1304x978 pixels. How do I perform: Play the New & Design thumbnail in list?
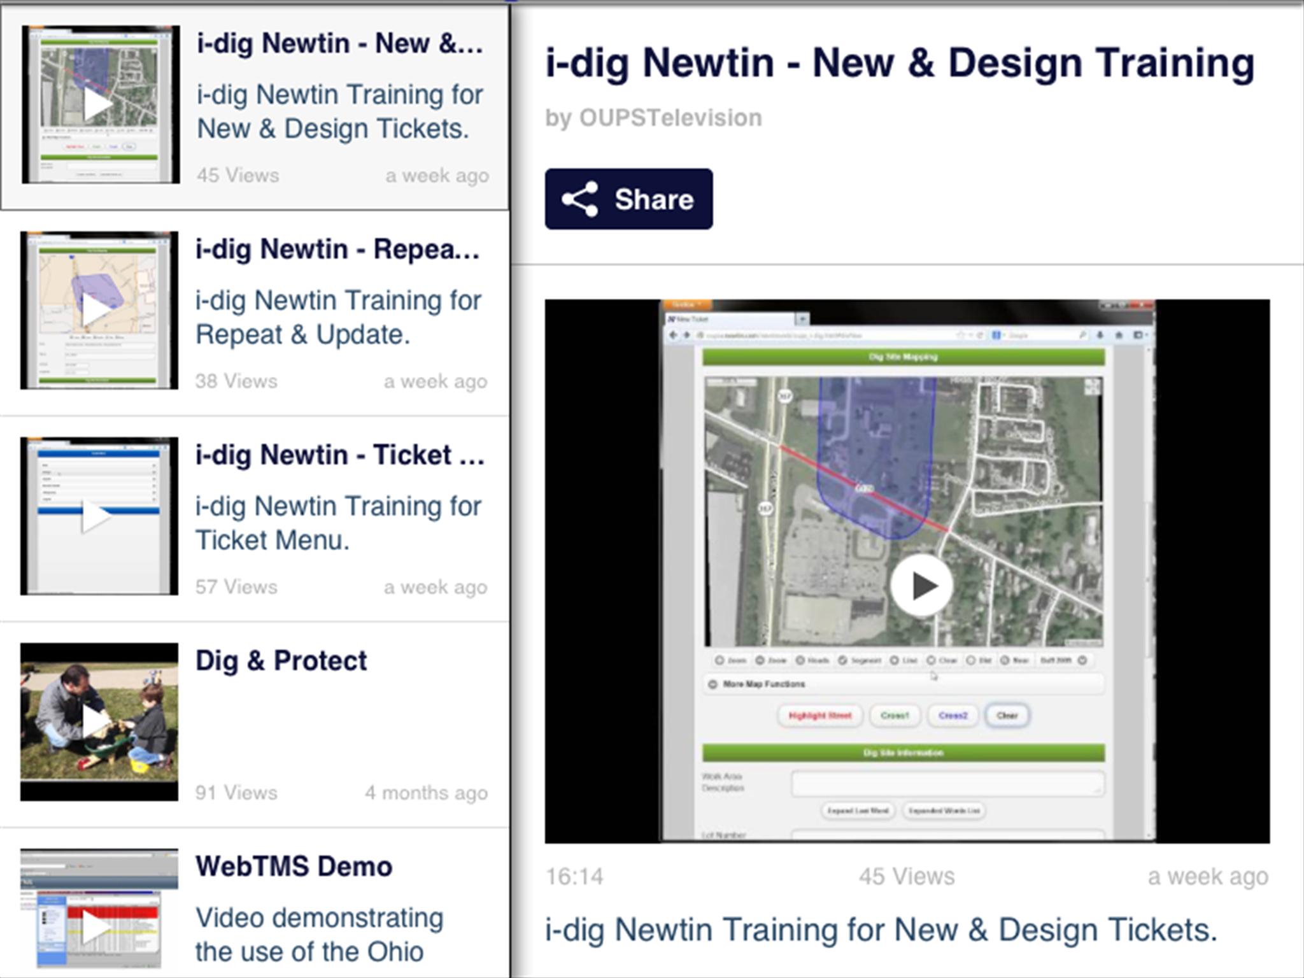101,104
